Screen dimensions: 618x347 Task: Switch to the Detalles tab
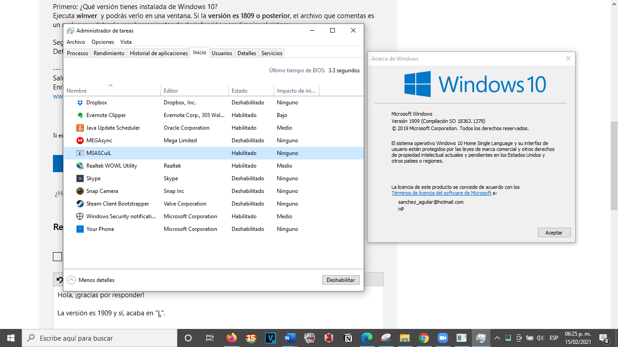247,53
